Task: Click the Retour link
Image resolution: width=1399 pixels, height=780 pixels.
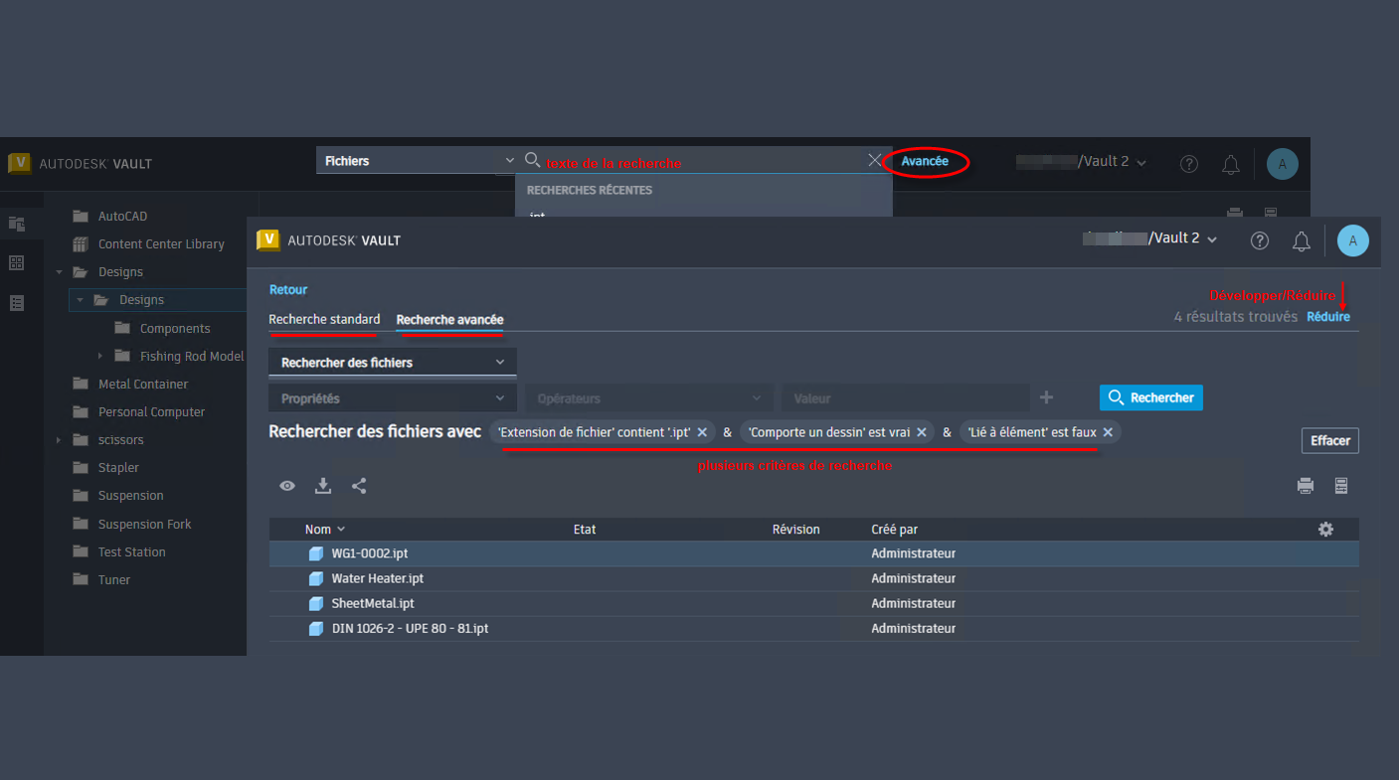Action: (288, 290)
